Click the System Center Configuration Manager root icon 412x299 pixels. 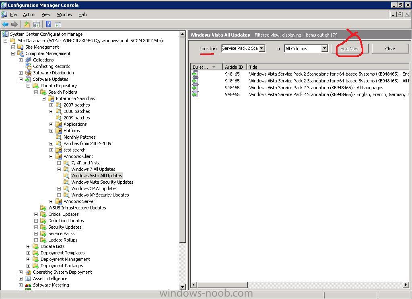coord(5,34)
